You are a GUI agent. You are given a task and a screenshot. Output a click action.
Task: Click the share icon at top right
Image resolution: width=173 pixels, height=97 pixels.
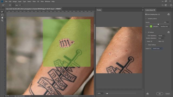[171, 5]
